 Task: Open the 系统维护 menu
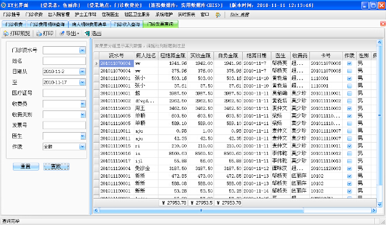tap(164, 15)
